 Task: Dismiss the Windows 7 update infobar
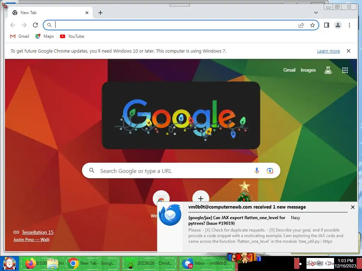[348, 51]
